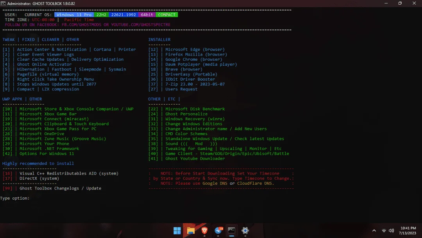Image resolution: width=422 pixels, height=238 pixels.
Task: Open the taskbar app with notification badge
Action: (x=218, y=231)
